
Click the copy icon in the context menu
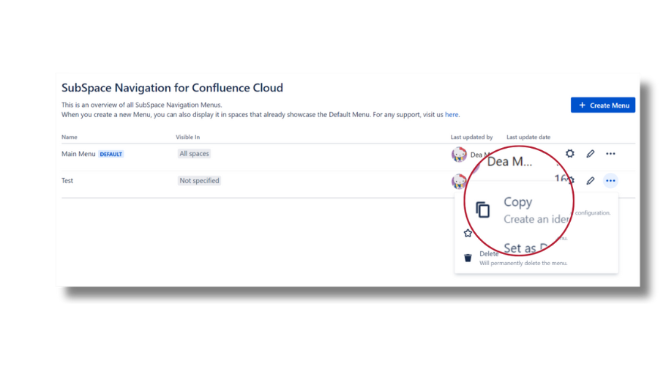point(483,210)
